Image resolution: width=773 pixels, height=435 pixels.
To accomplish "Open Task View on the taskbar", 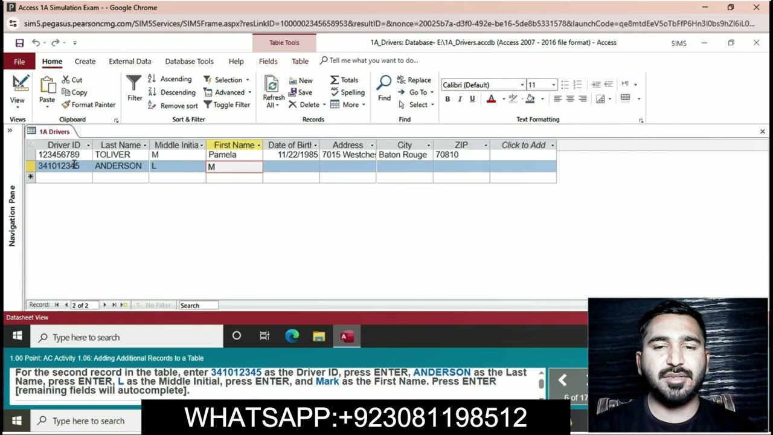I will [x=265, y=337].
